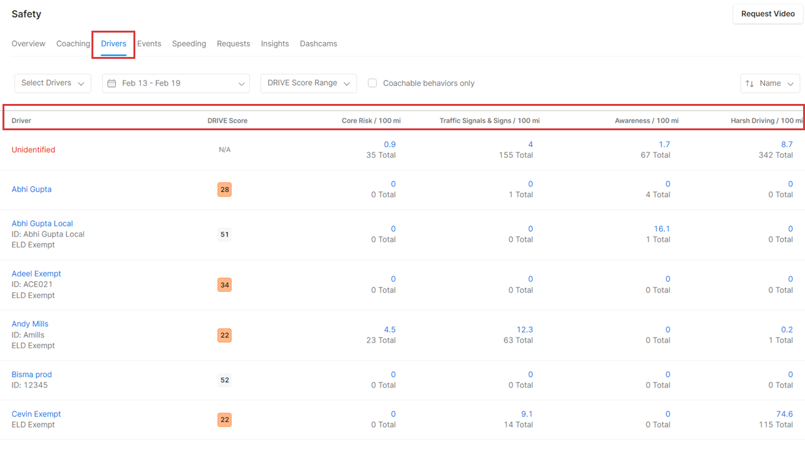Click Abhi Gupta Local's Awareness value 16.1
The image size is (805, 449).
[x=662, y=229]
